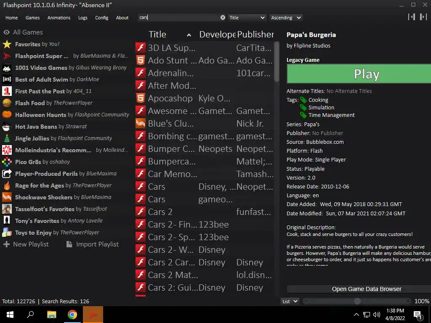Click the volume speaker tray icon
Screen dimensions: 431x323
(x=377, y=315)
